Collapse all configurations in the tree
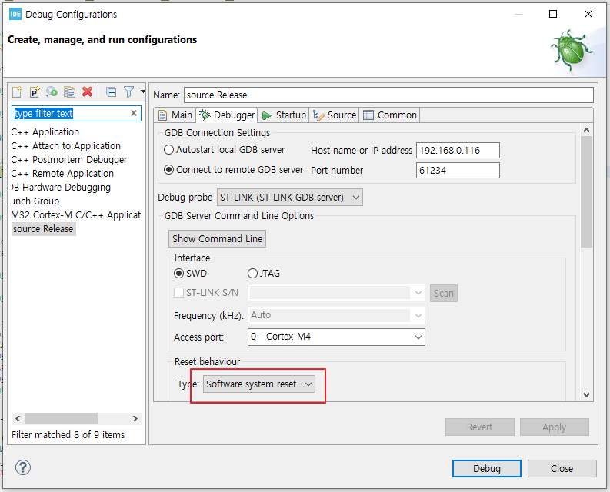Screen dimensions: 610x492 111,92
